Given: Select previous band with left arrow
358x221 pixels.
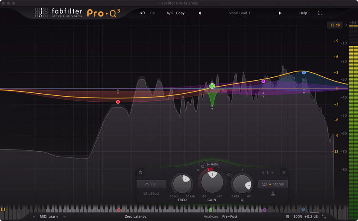Looking at the screenshot, I should pos(263,172).
